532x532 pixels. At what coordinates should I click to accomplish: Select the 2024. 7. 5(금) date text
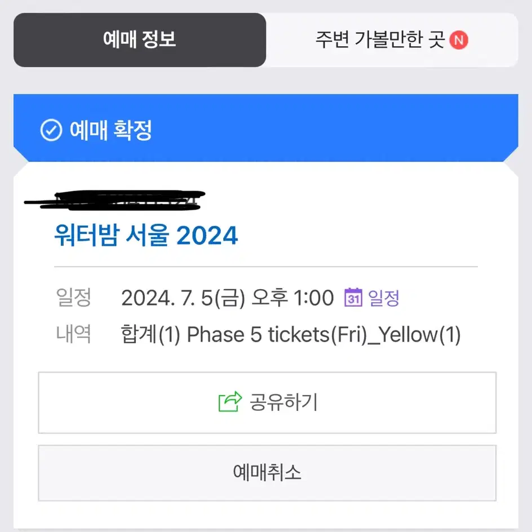(183, 298)
